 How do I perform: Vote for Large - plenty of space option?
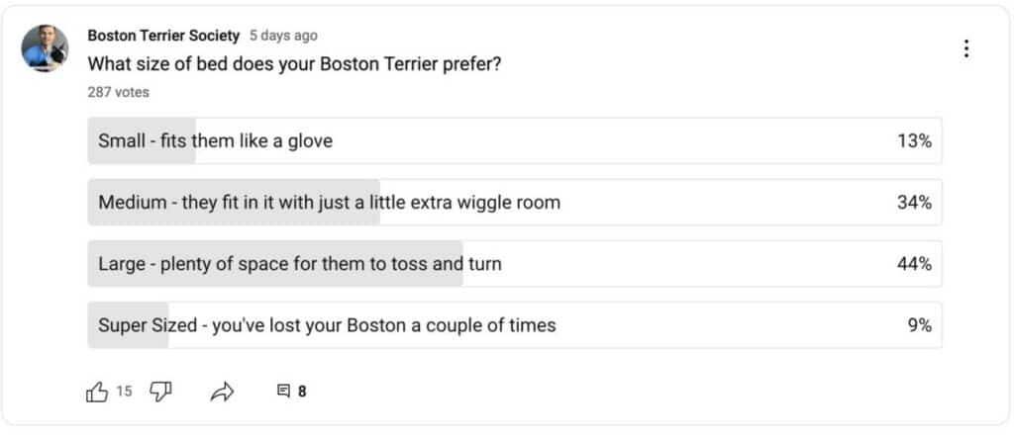(x=515, y=263)
